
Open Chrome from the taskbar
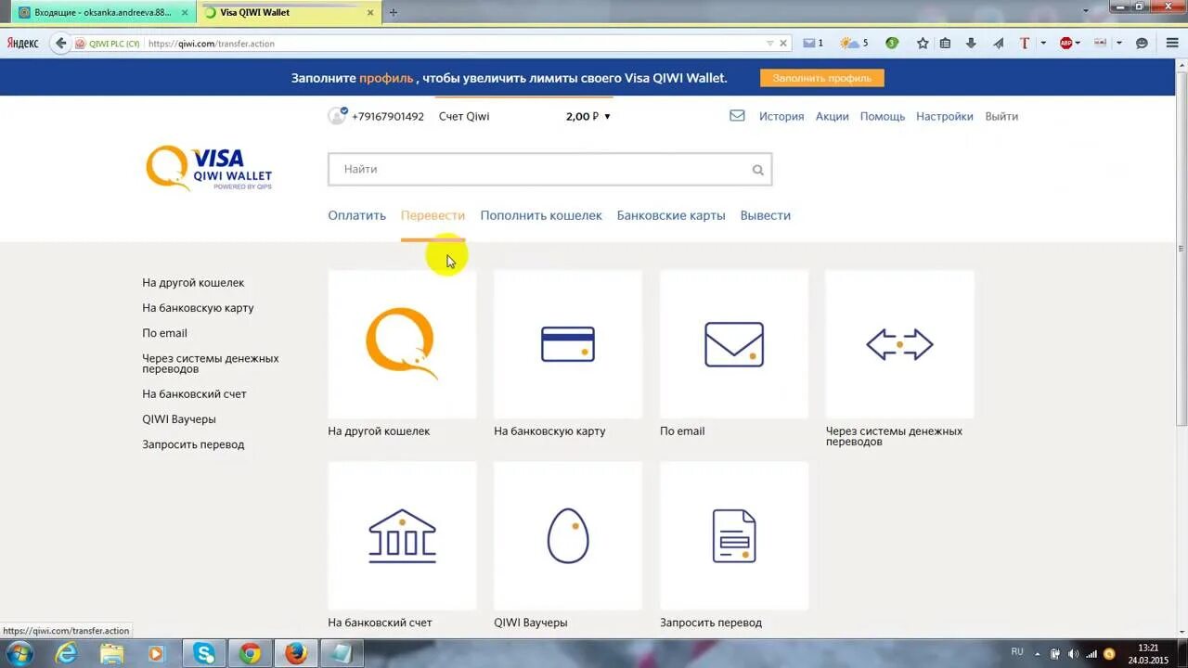250,653
